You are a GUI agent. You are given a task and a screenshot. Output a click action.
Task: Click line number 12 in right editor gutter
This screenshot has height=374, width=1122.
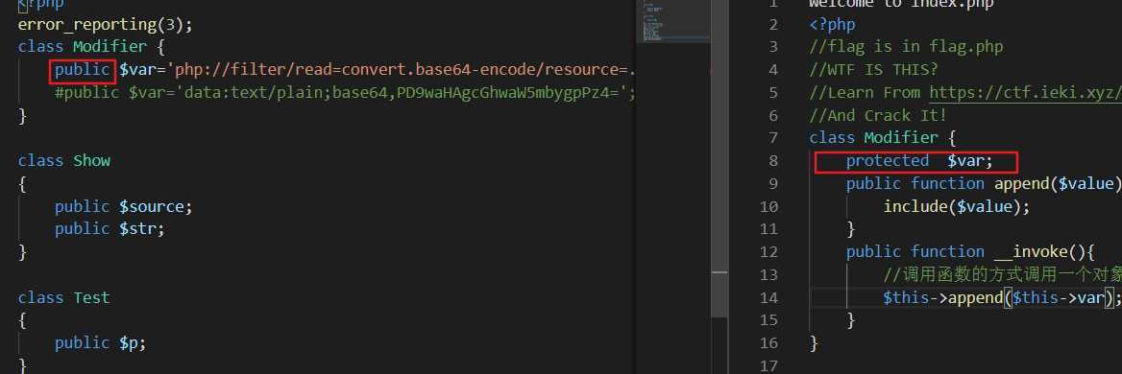(x=768, y=252)
